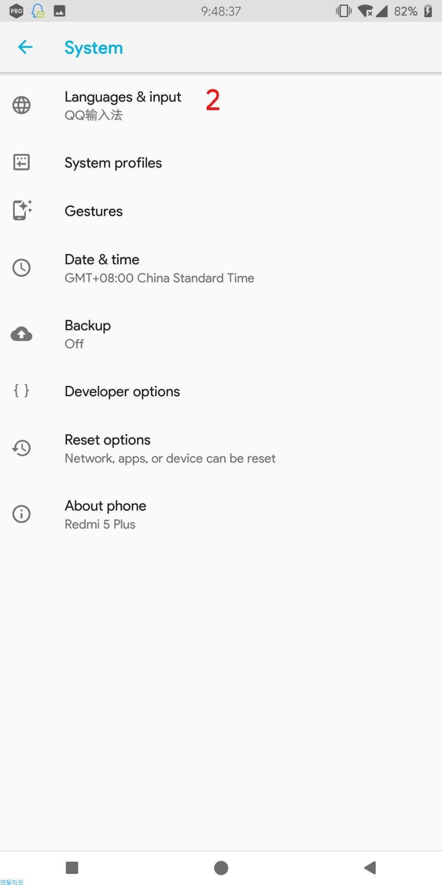Tap the back arrow next to System

click(25, 47)
